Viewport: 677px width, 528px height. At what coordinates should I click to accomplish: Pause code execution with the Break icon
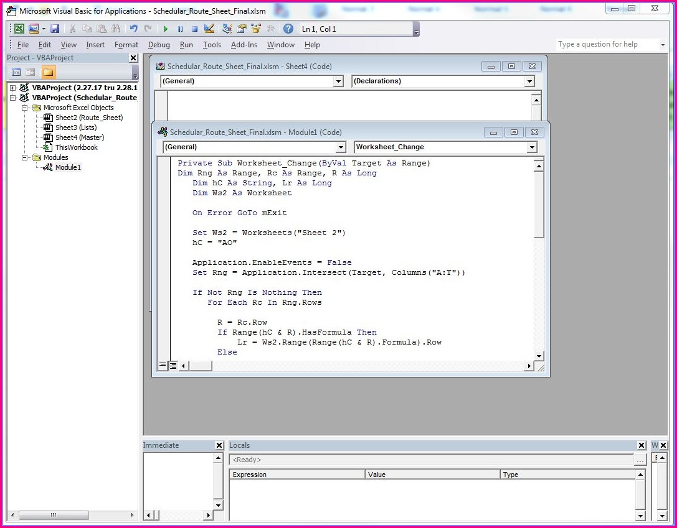click(x=180, y=28)
